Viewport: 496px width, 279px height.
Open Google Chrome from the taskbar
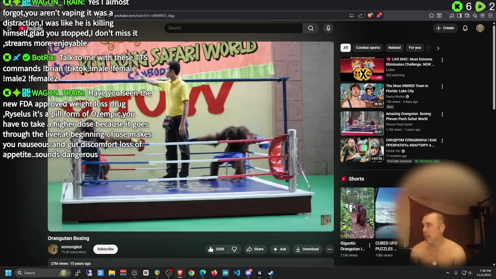pyautogui.click(x=191, y=273)
